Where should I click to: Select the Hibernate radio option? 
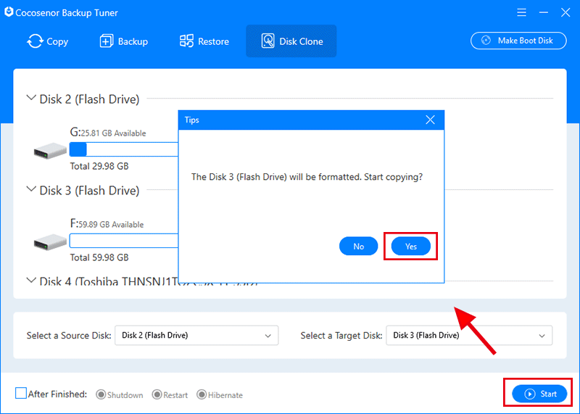click(202, 394)
